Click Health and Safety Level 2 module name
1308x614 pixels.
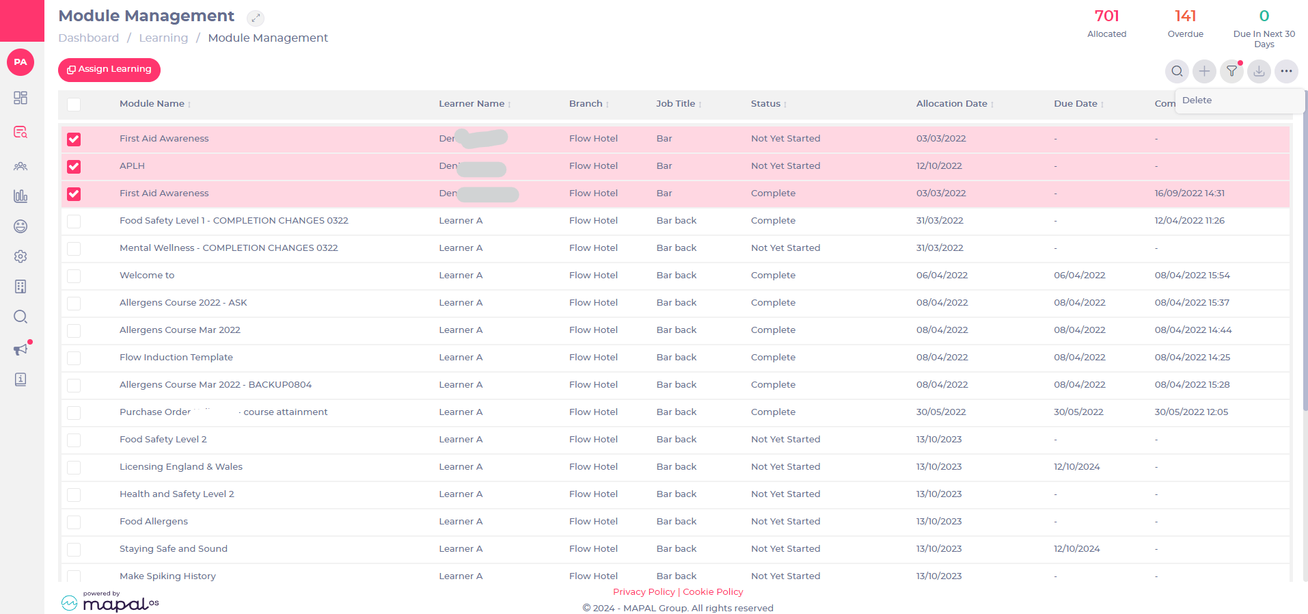pos(177,494)
